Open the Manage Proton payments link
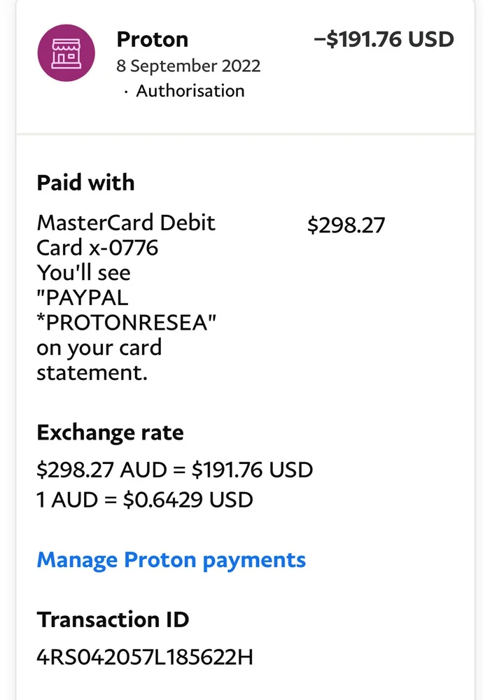 pos(171,560)
